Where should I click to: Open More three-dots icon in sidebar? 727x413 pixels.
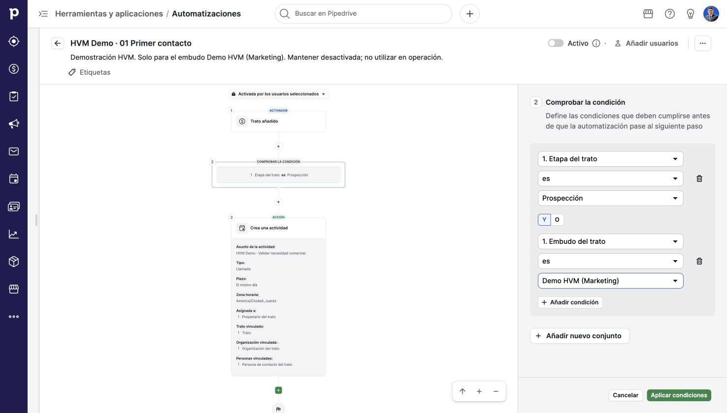[x=14, y=317]
